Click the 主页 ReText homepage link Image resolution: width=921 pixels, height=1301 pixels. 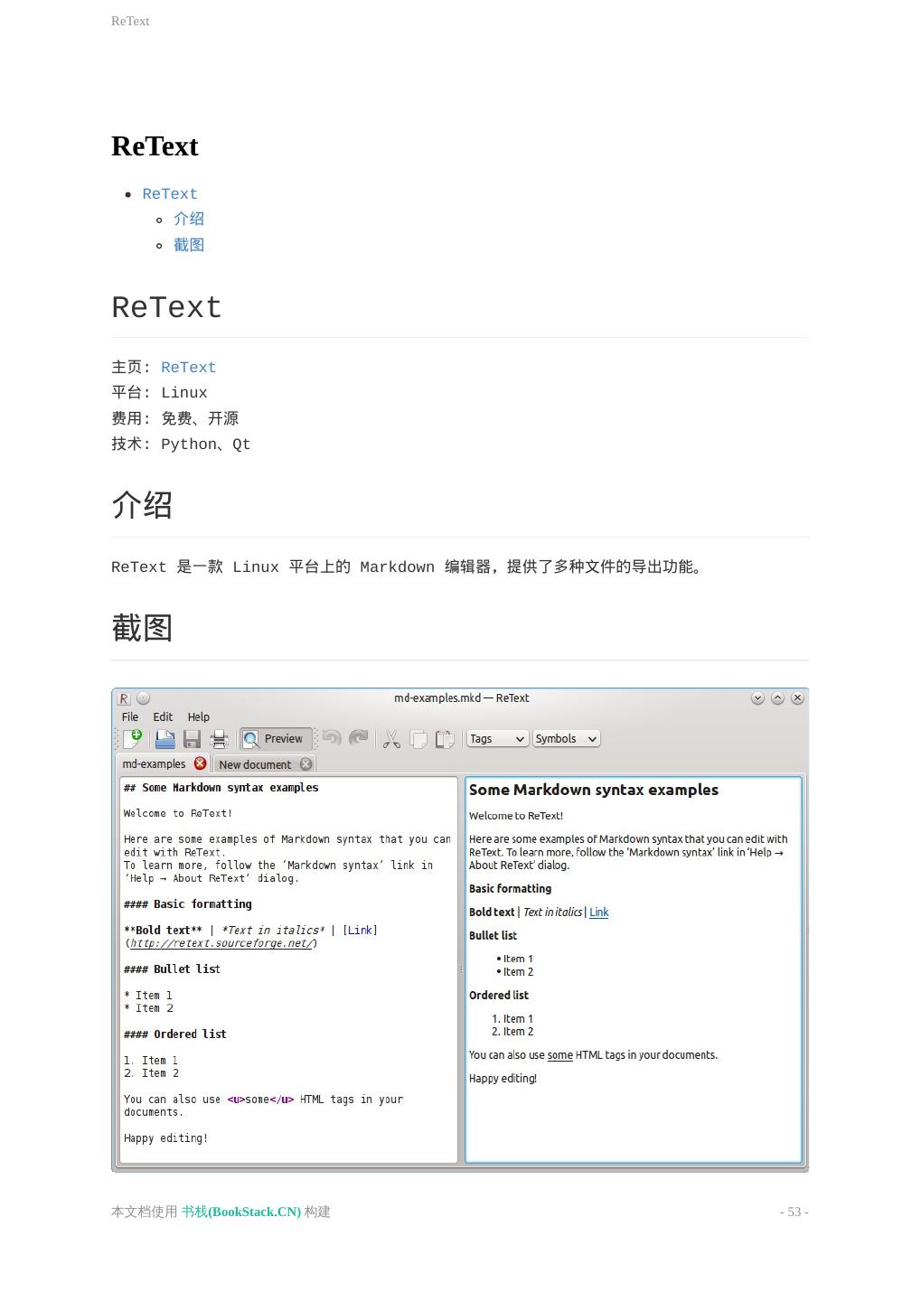tap(189, 368)
